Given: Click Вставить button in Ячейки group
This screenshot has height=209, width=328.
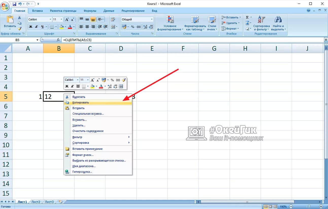Looking at the screenshot, I should (x=231, y=17).
